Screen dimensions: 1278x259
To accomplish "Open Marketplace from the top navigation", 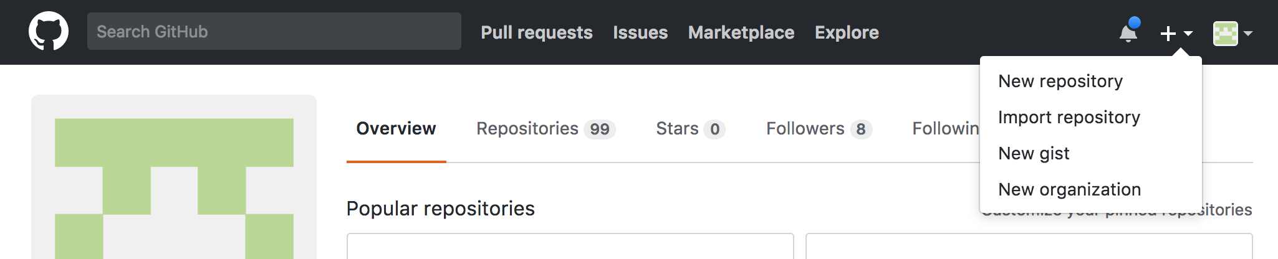I will pyautogui.click(x=741, y=32).
